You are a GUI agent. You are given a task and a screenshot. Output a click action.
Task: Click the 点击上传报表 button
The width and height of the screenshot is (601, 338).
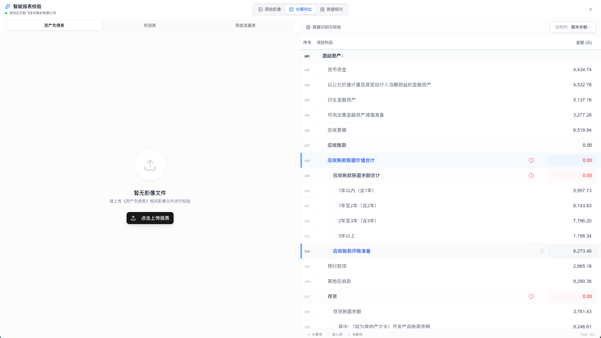point(150,218)
